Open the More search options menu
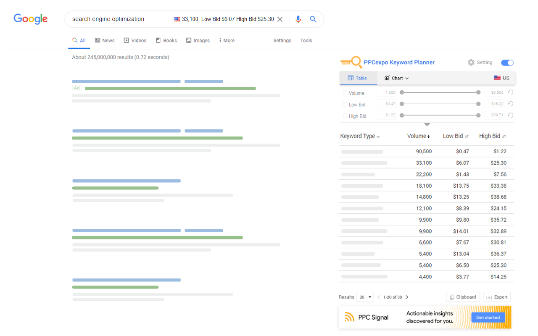This screenshot has height=336, width=538. [x=227, y=40]
